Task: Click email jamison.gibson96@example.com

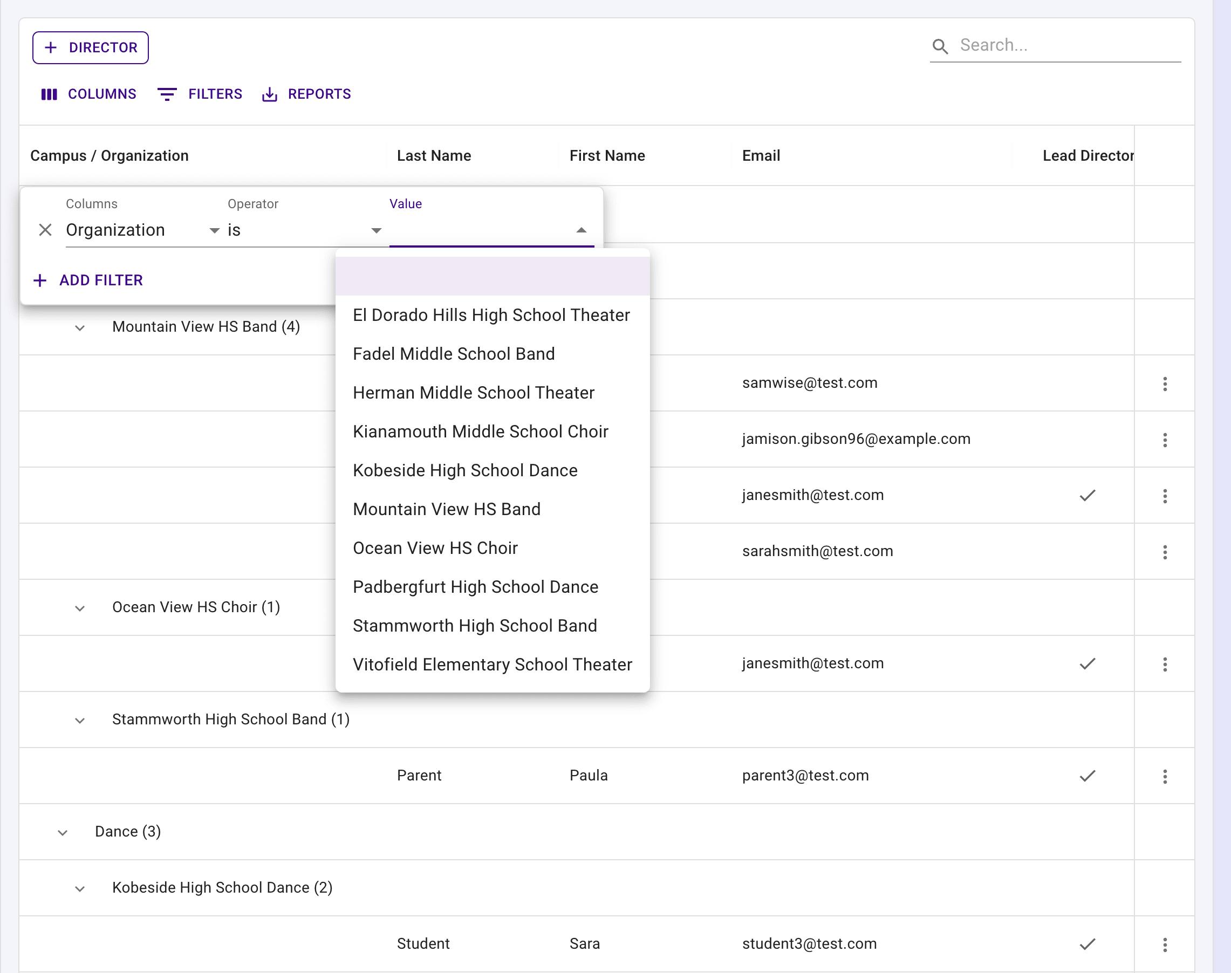Action: 856,438
